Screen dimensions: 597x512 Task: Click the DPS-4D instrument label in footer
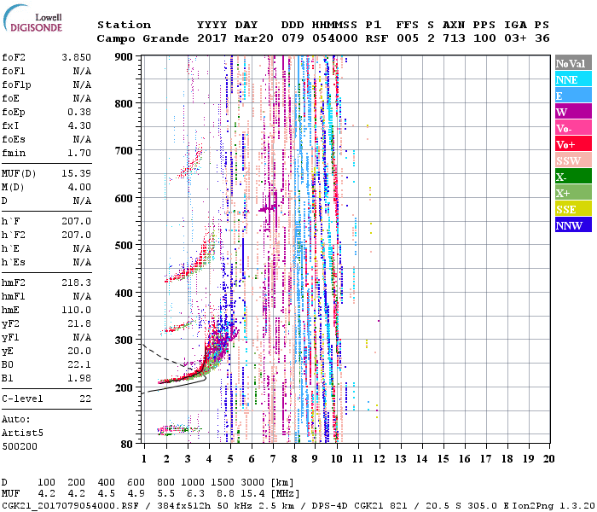point(329,505)
